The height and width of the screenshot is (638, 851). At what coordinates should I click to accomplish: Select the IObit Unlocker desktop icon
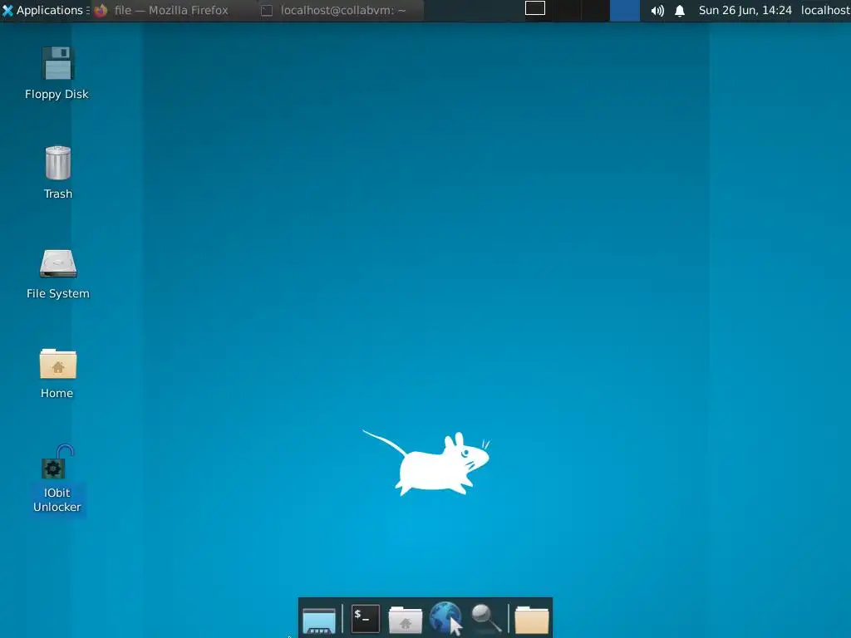coord(57,479)
